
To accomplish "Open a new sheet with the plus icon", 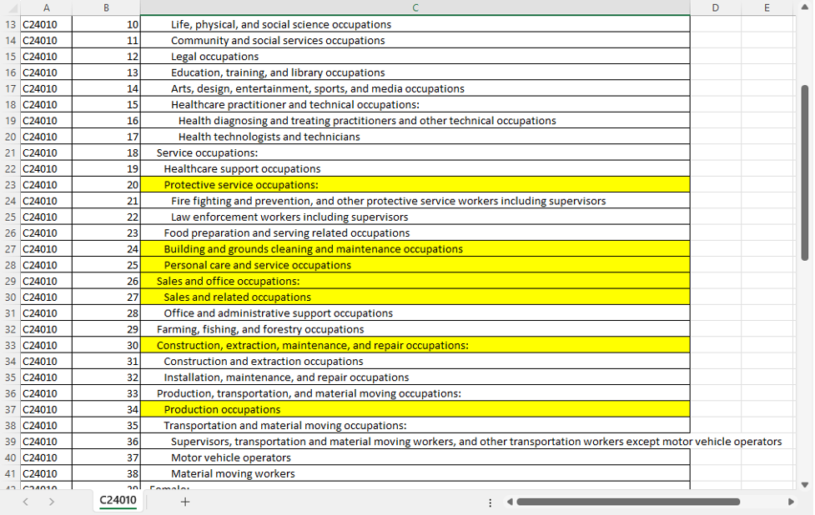I will point(184,502).
